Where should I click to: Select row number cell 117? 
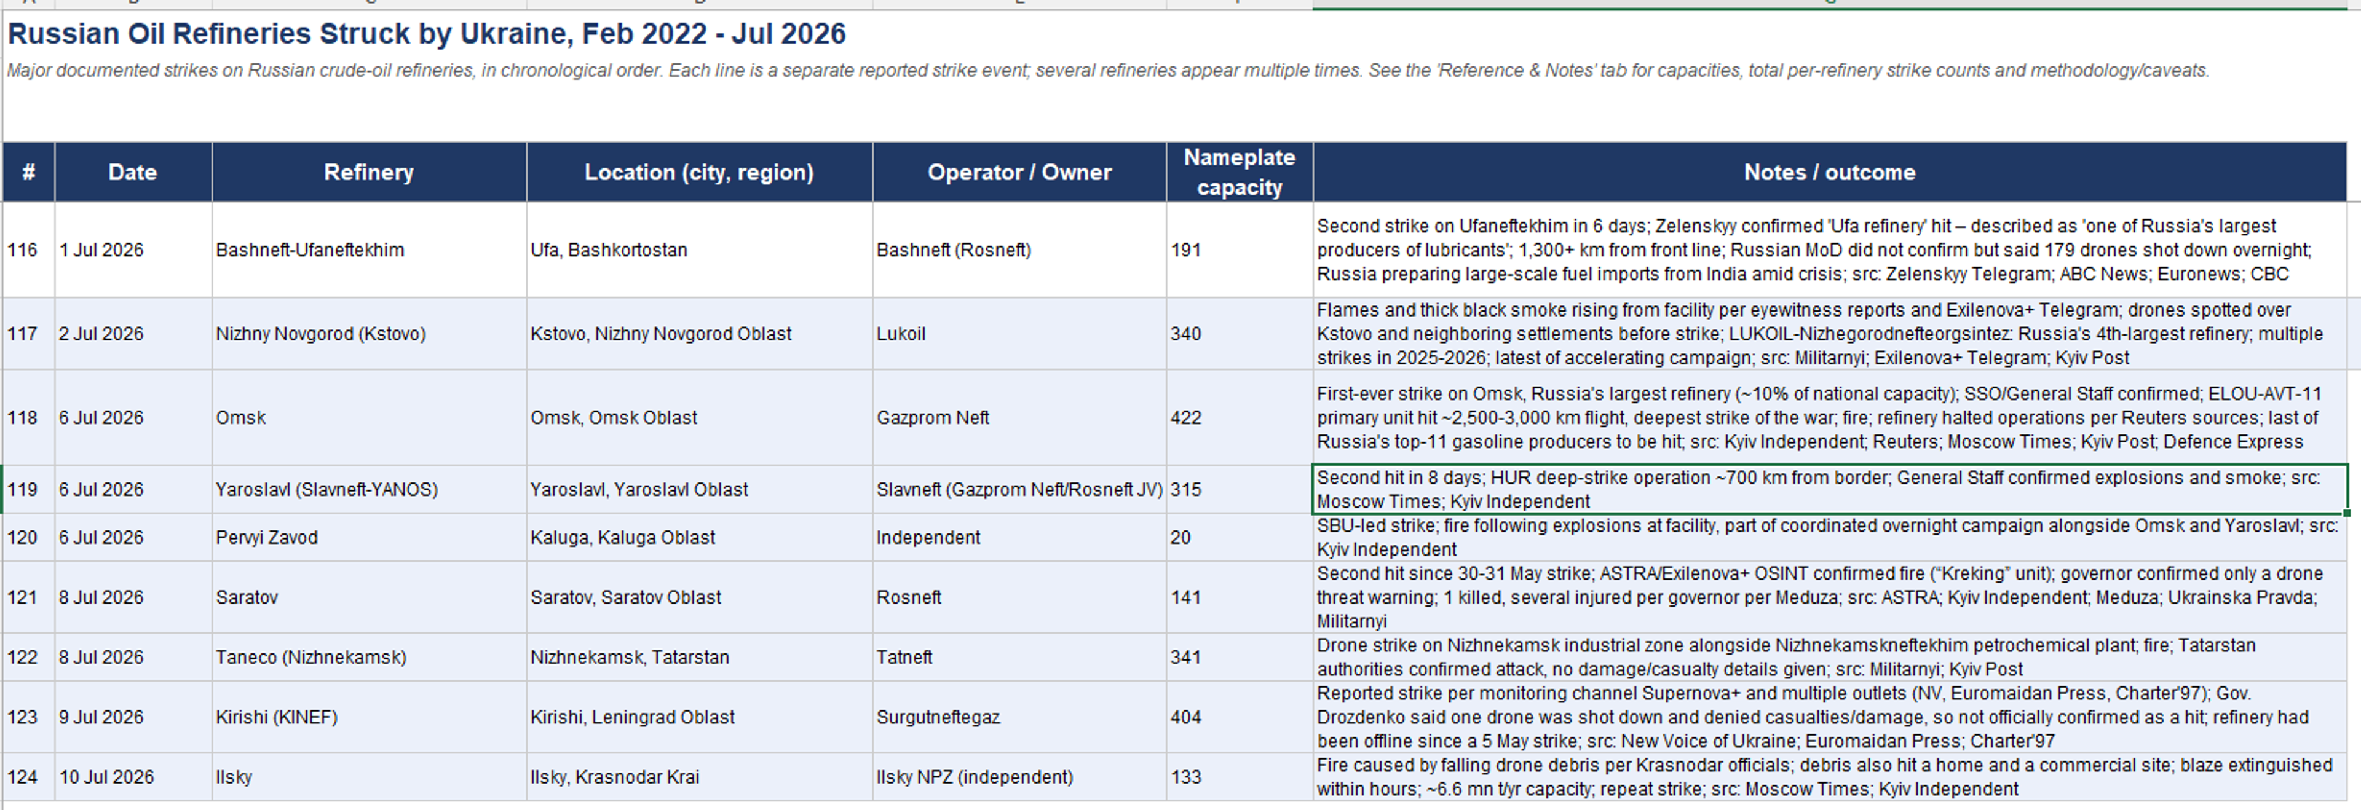[x=28, y=334]
